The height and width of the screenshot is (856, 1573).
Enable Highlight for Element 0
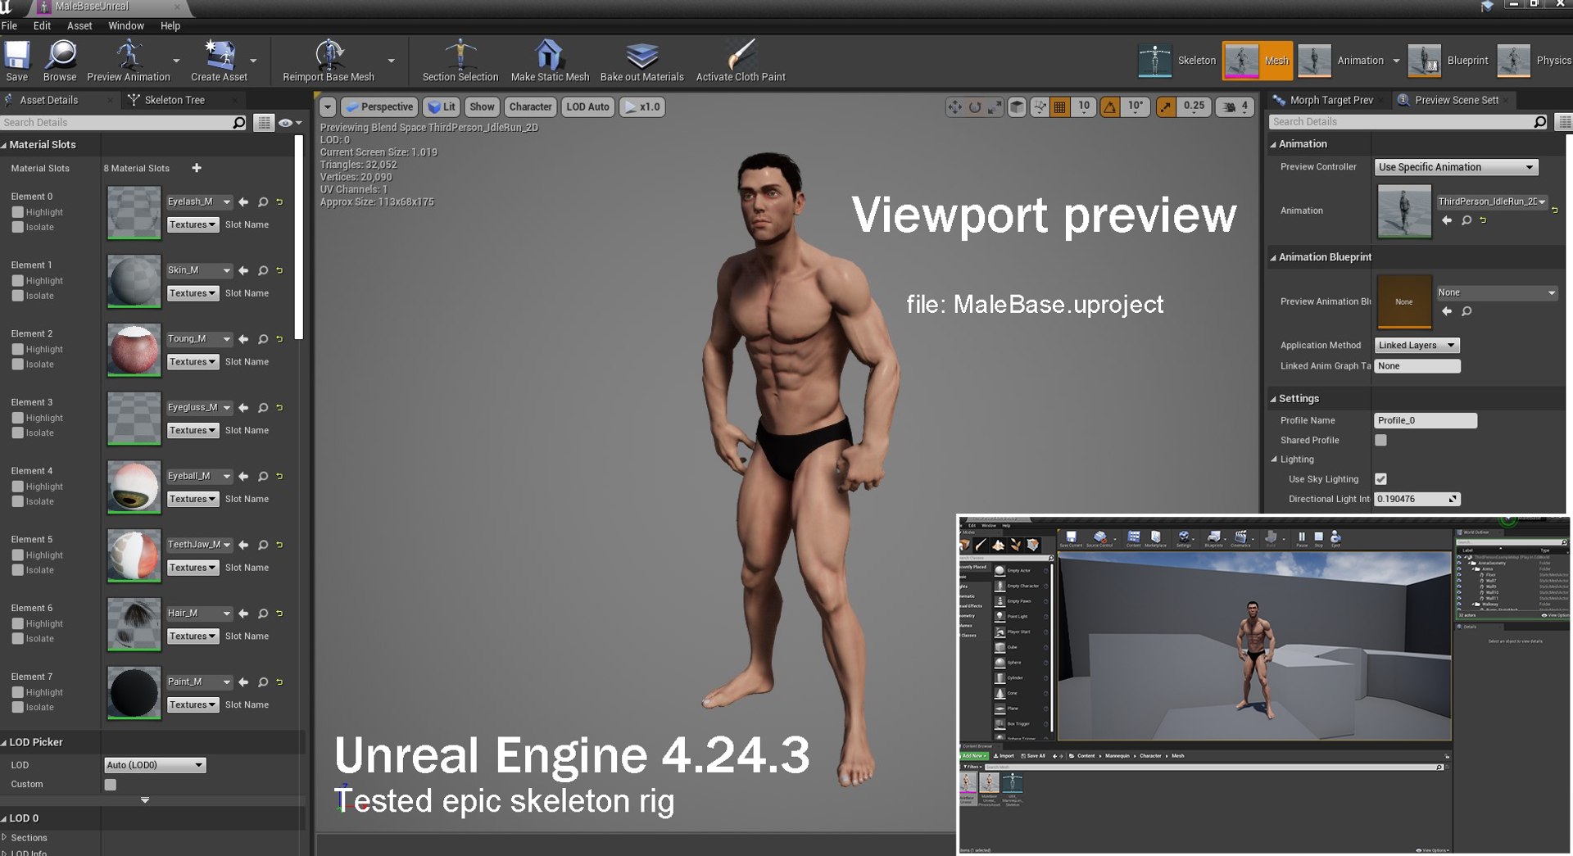pos(17,212)
